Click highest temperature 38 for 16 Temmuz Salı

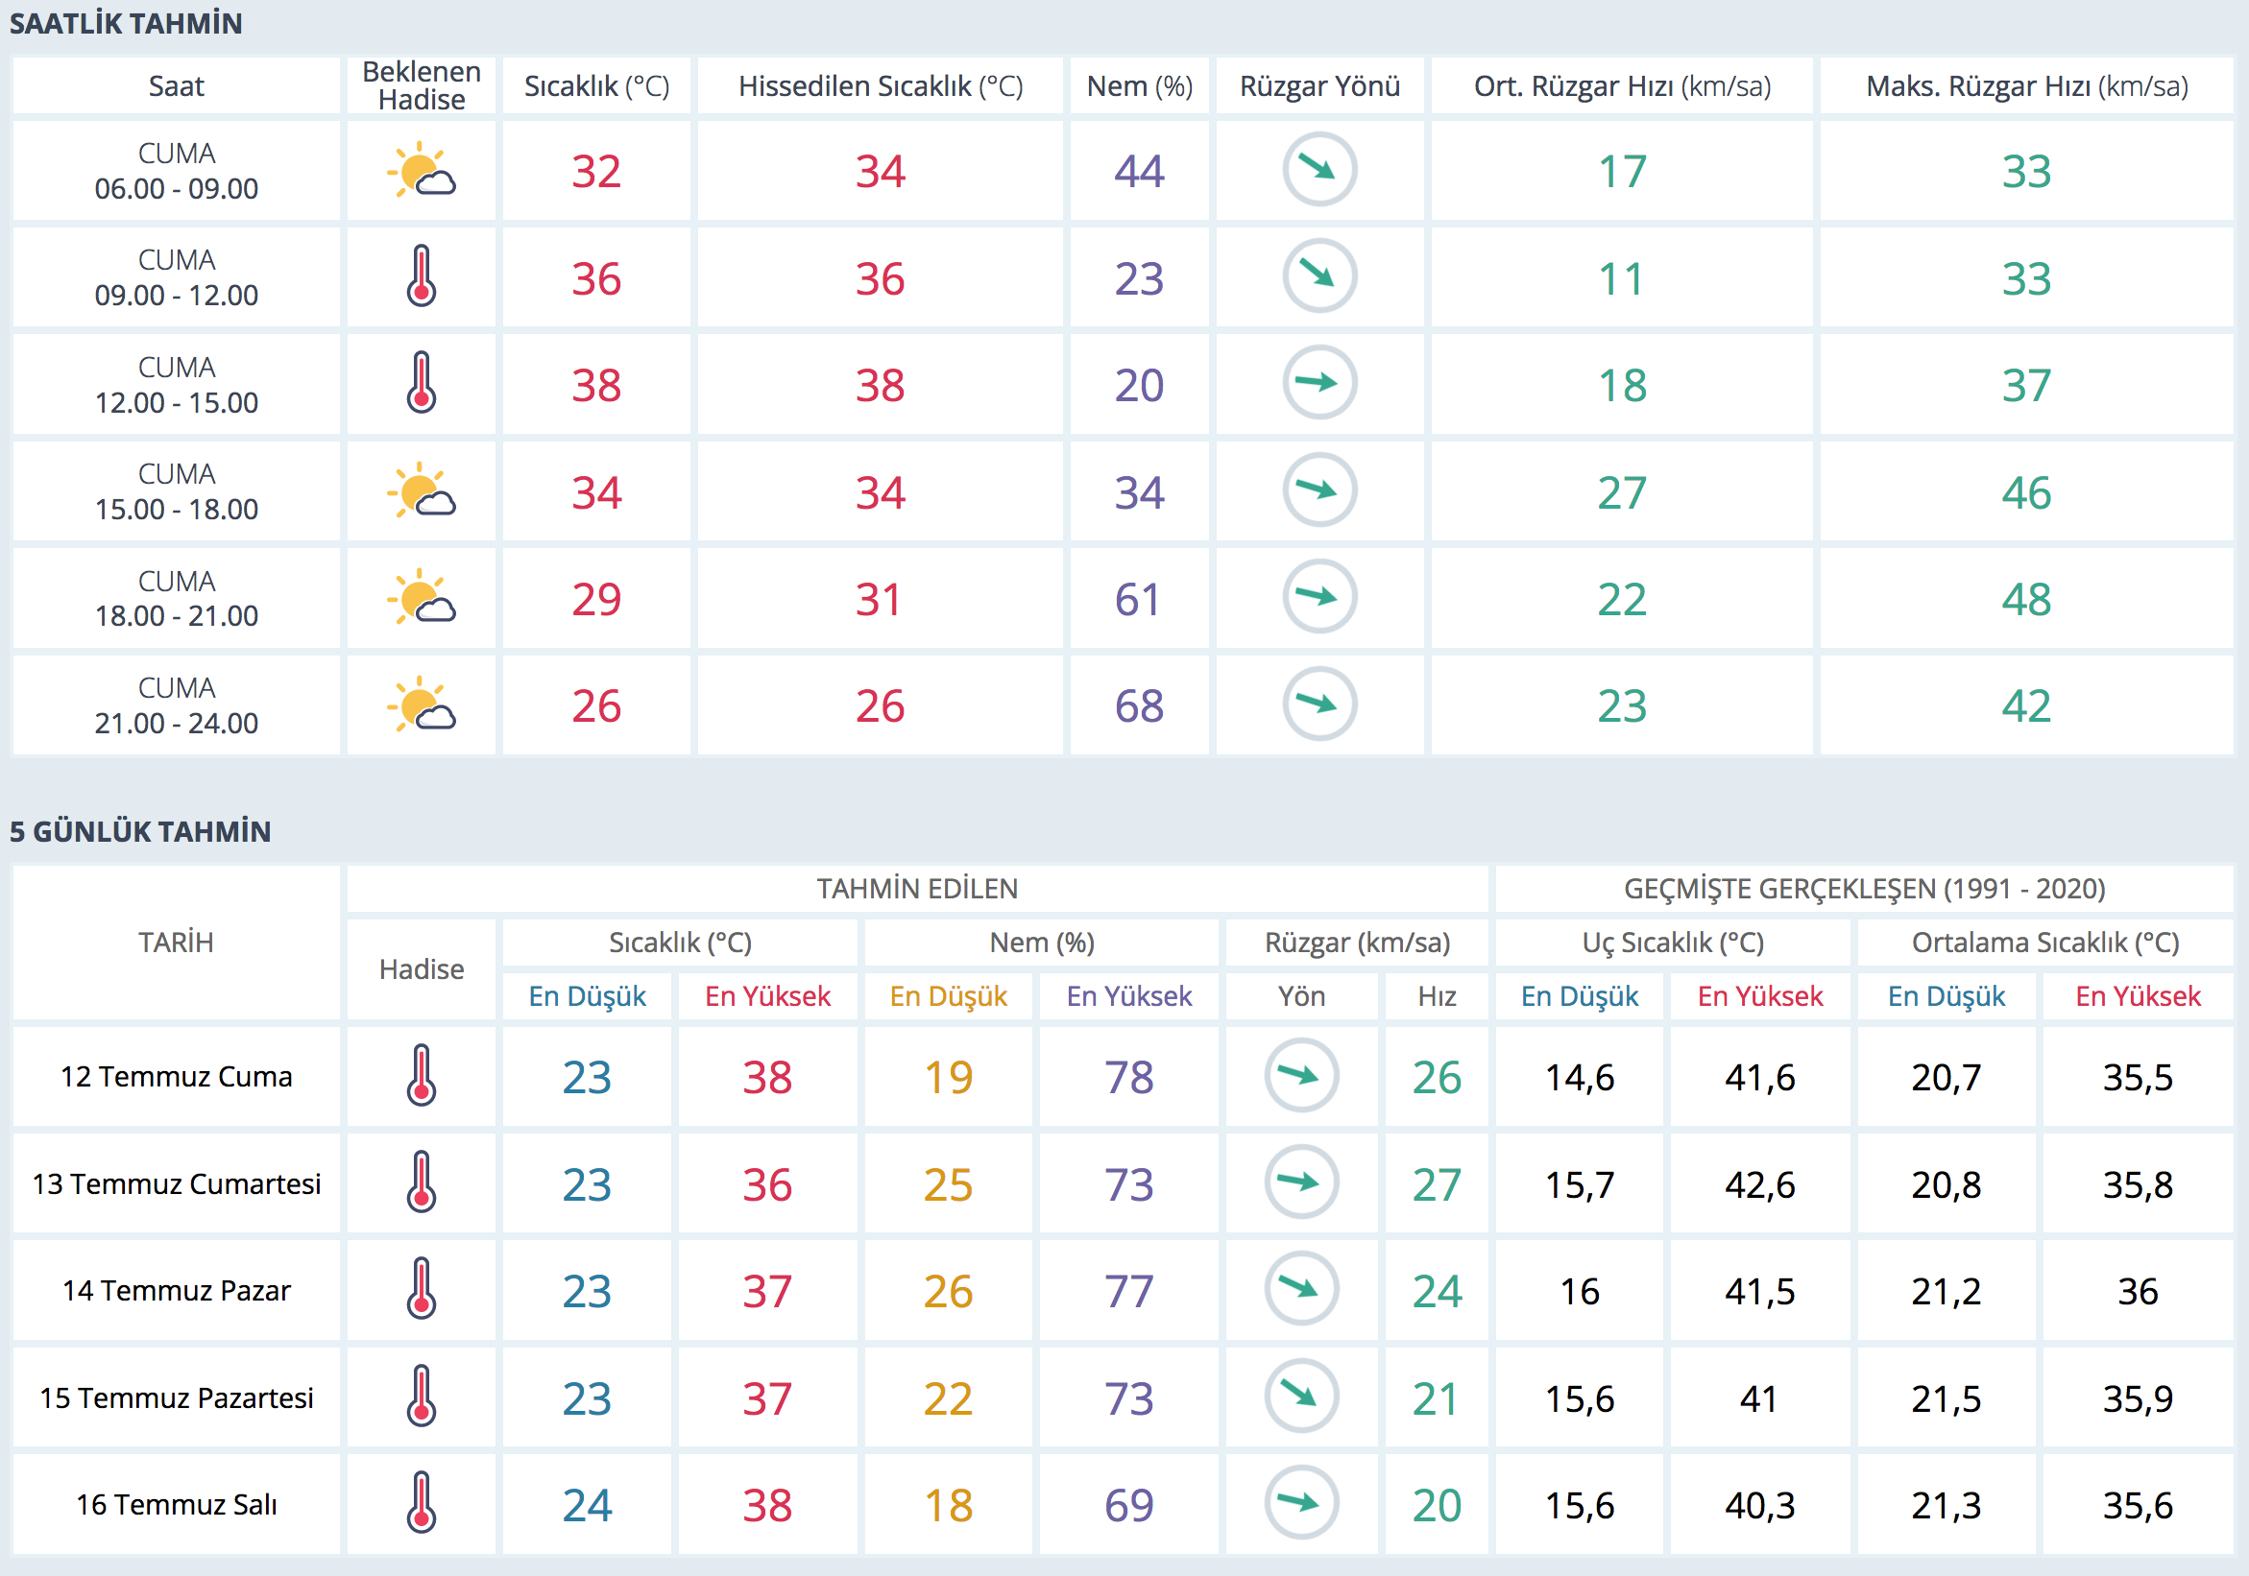pos(767,1505)
